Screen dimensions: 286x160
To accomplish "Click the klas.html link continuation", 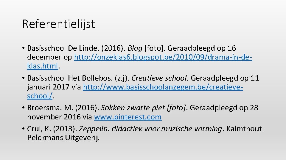I will (x=43, y=66).
